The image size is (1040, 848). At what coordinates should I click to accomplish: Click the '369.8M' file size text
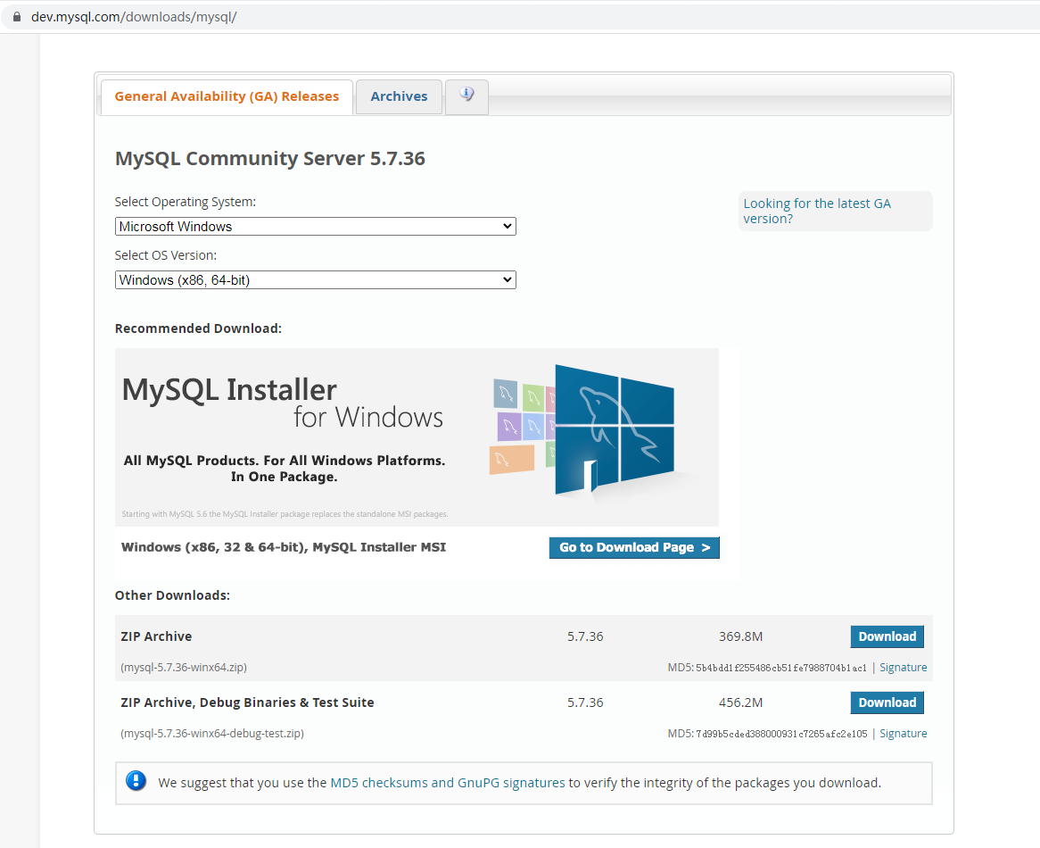tap(741, 636)
